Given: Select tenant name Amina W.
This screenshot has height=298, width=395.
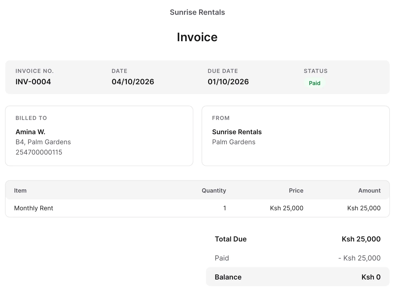Looking at the screenshot, I should [30, 132].
